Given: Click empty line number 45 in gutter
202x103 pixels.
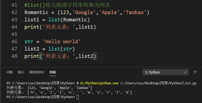Looking at the screenshot, I should pos(14,34).
